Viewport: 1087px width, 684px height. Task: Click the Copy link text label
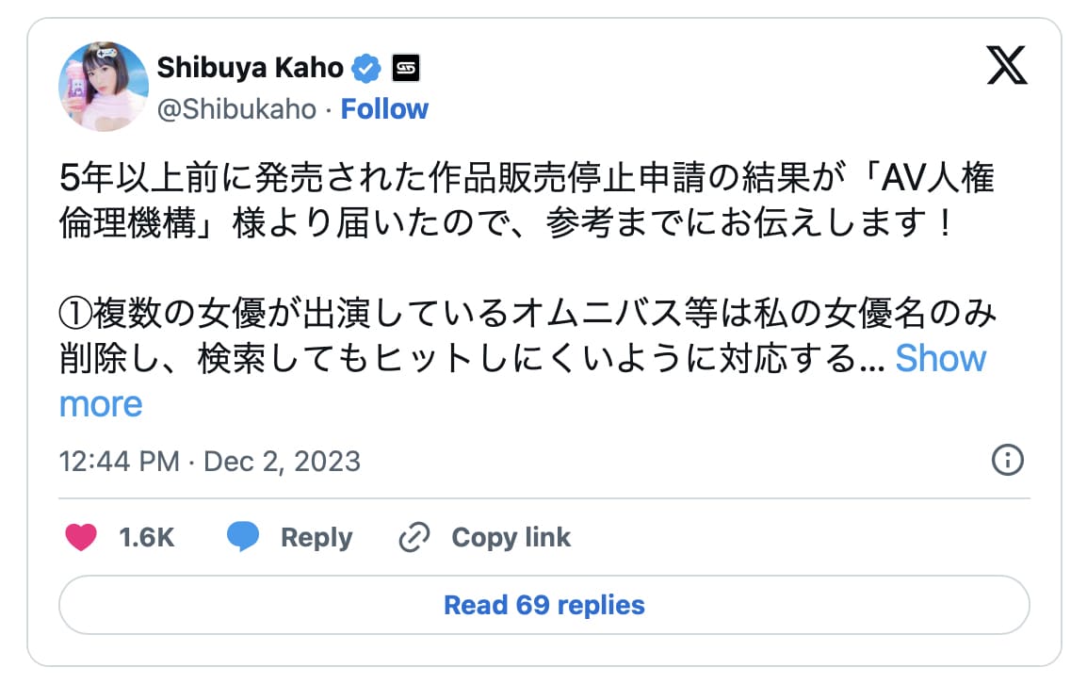(x=511, y=537)
